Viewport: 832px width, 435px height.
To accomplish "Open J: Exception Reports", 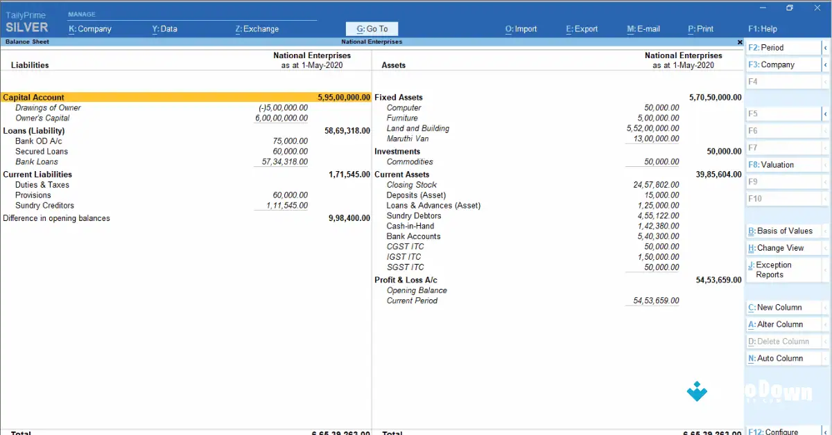I will pos(772,269).
